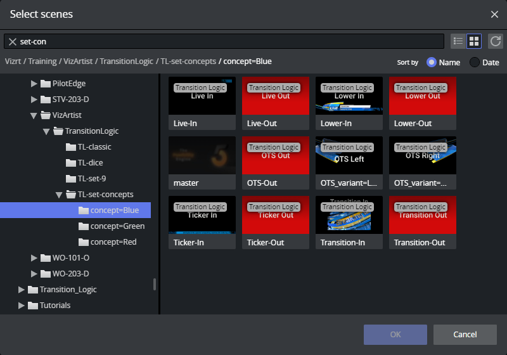Confirm selection with OK button
Screen dimensions: 507x355
[x=395, y=335]
